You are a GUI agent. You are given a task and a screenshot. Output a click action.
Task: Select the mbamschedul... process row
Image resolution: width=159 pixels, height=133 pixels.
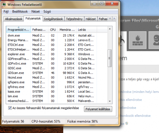click(57, 101)
